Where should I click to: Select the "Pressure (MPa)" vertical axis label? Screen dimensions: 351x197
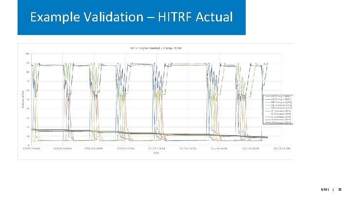[x=23, y=99]
